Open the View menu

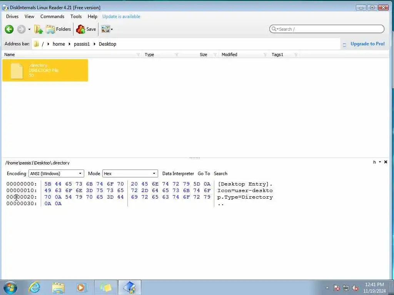pos(29,17)
